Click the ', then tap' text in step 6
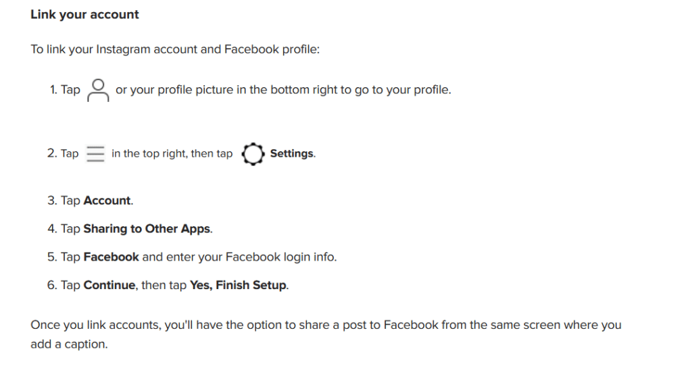This screenshot has height=366, width=692. (162, 286)
